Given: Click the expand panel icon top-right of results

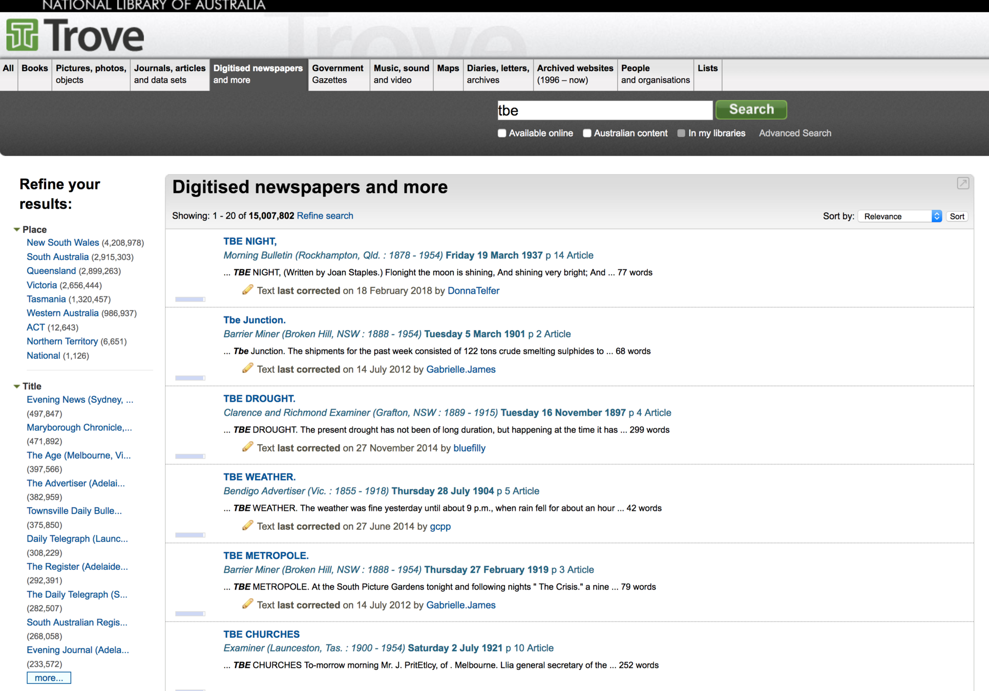Looking at the screenshot, I should pos(962,183).
